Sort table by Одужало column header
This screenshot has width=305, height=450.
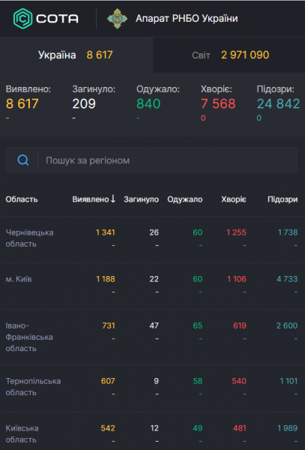pos(185,199)
